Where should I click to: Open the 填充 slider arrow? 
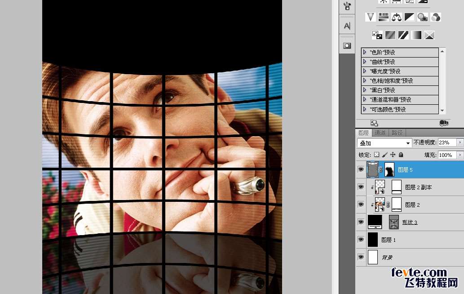460,155
